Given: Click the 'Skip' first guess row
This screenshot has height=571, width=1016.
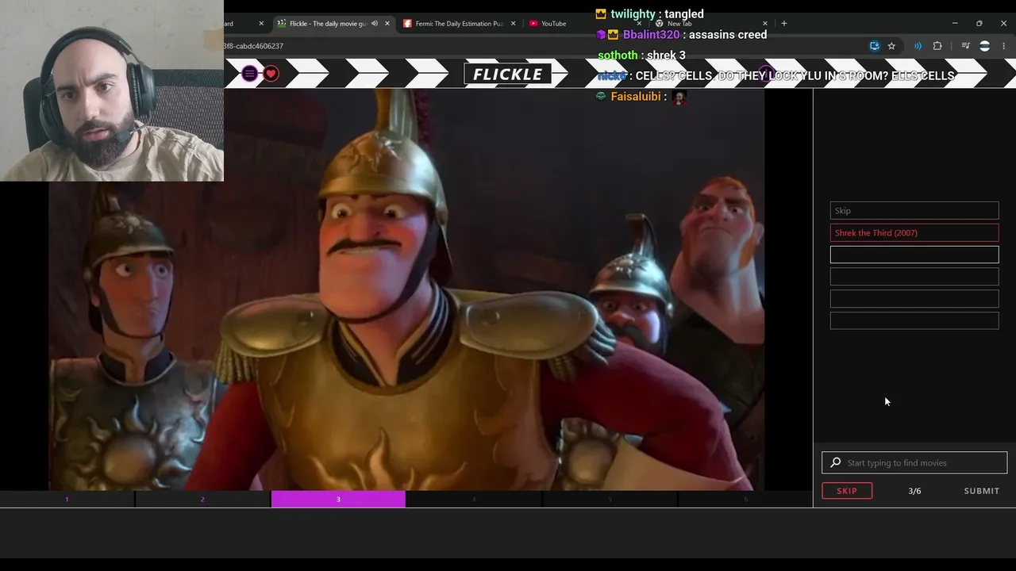Looking at the screenshot, I should [914, 211].
